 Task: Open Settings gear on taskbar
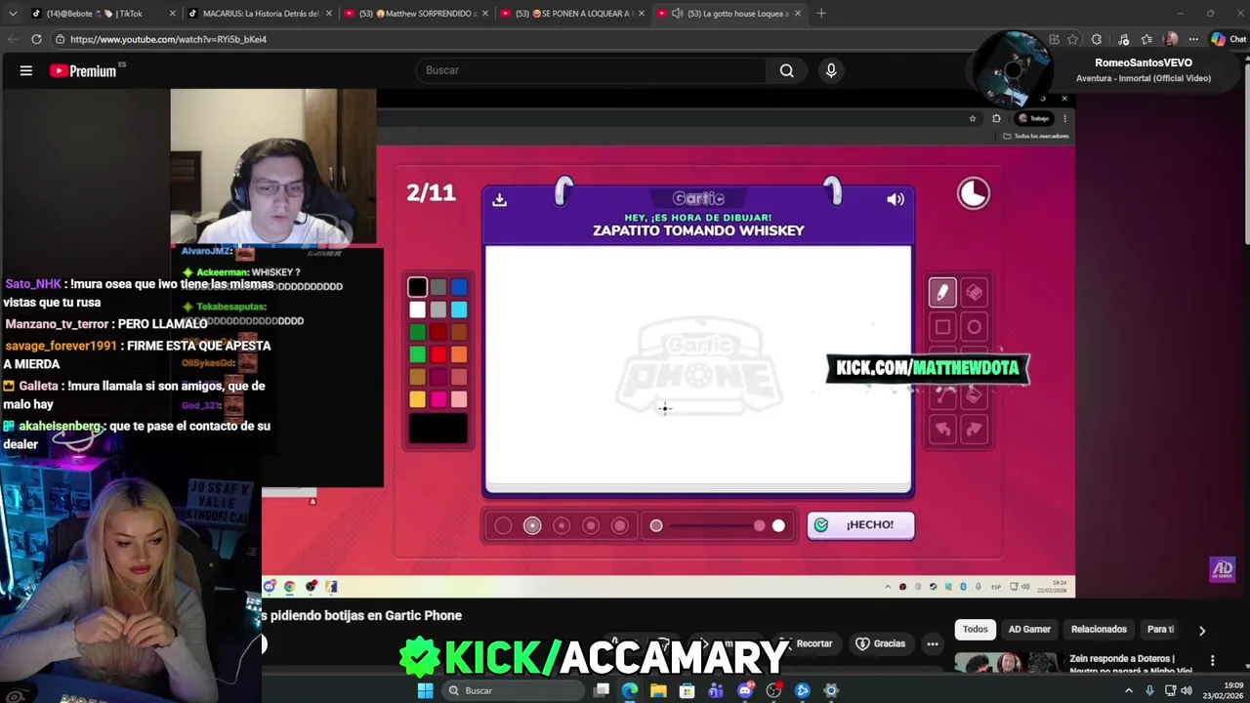click(x=831, y=690)
